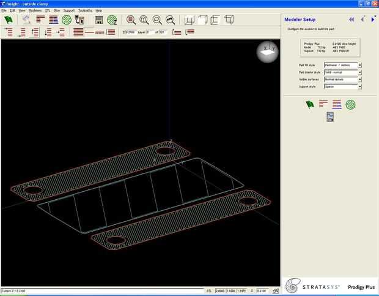Click the magnifier with swap arrows icon
The image size is (379, 296).
(170, 20)
